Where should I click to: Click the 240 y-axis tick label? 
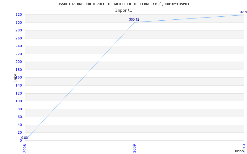[x=19, y=46]
